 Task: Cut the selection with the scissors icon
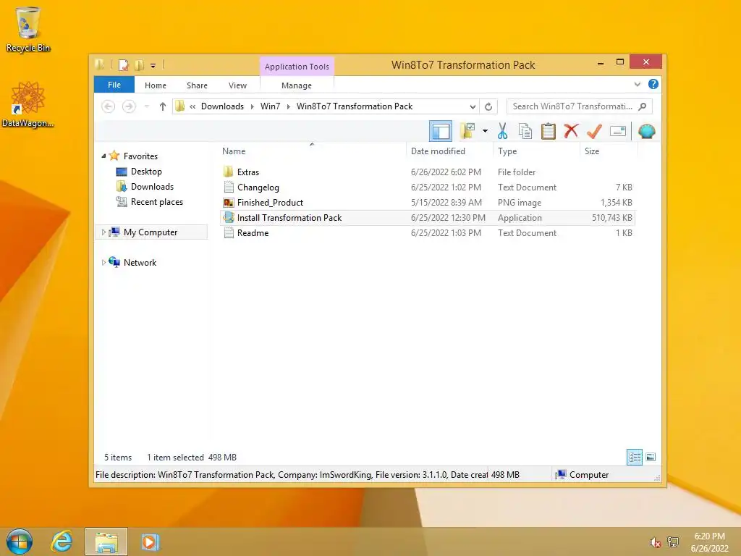502,131
